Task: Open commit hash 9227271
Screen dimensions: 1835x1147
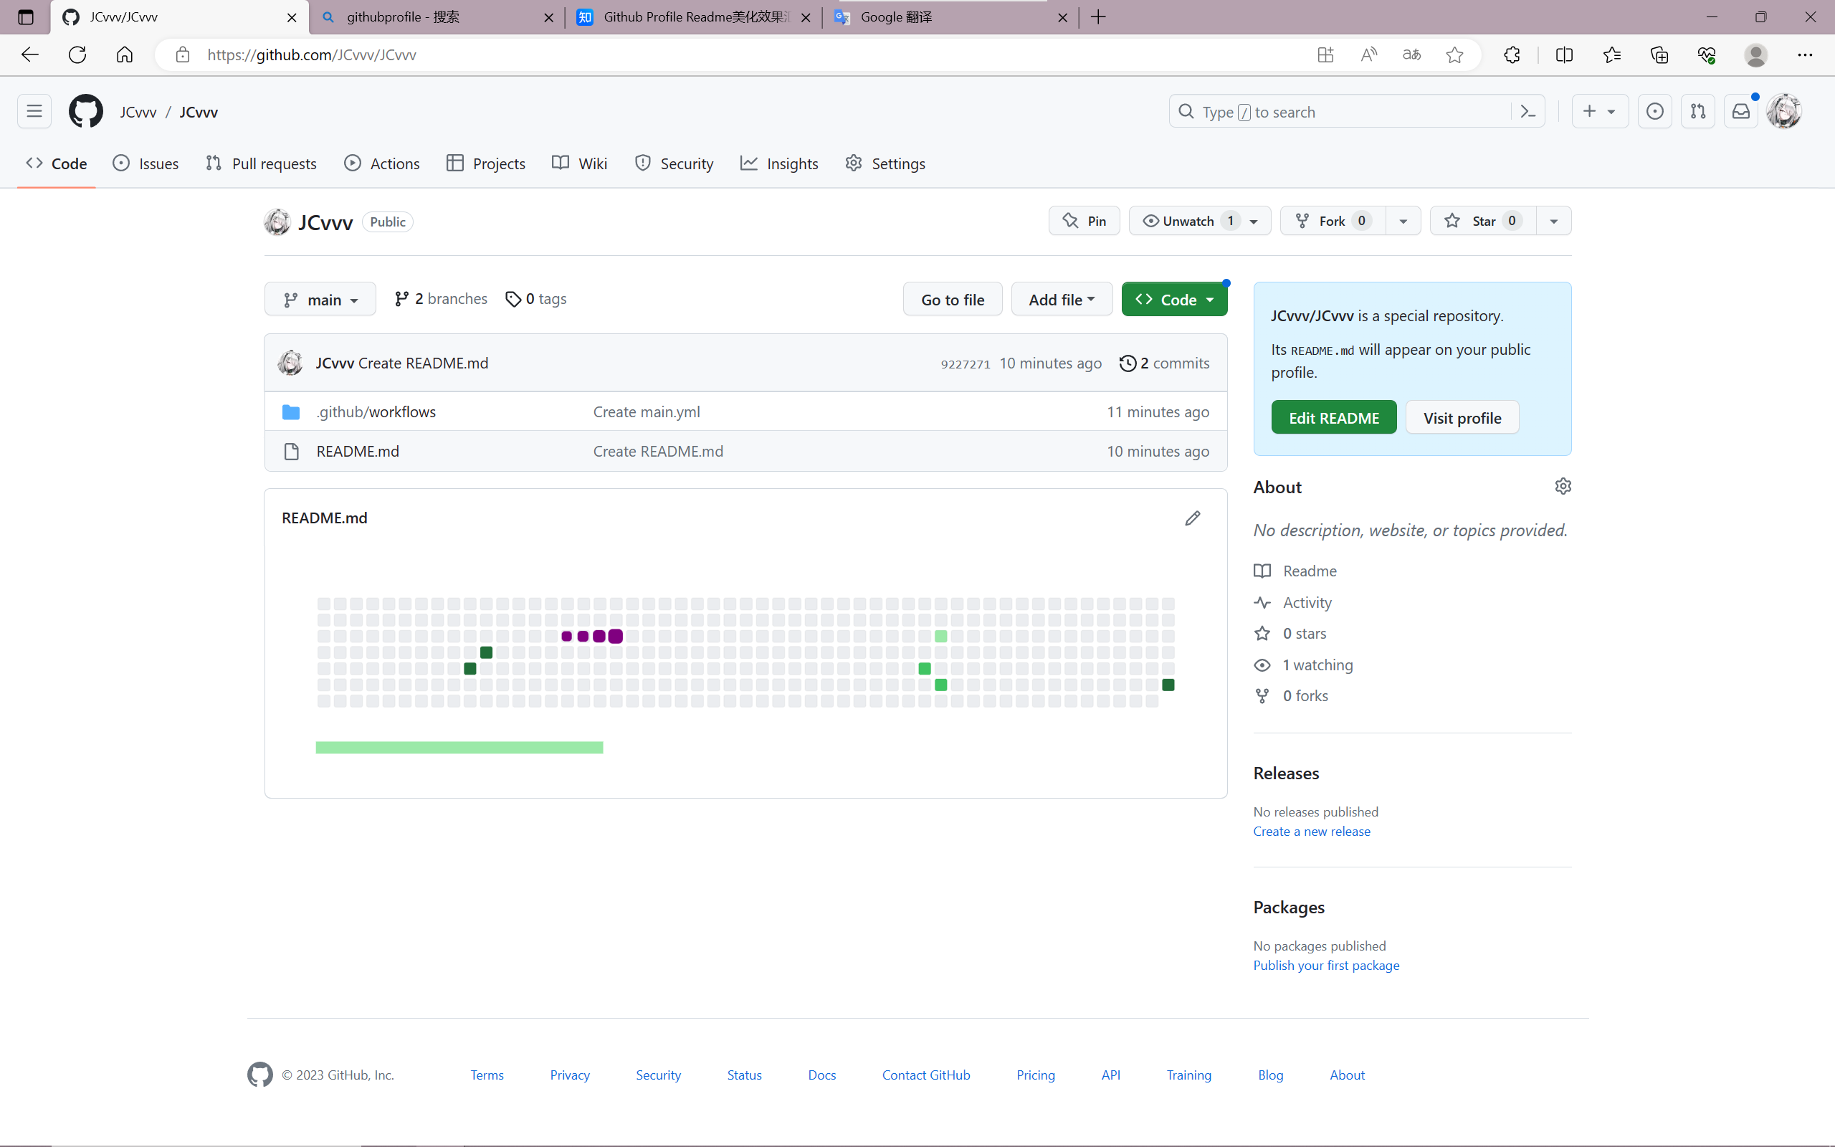Action: (x=966, y=364)
